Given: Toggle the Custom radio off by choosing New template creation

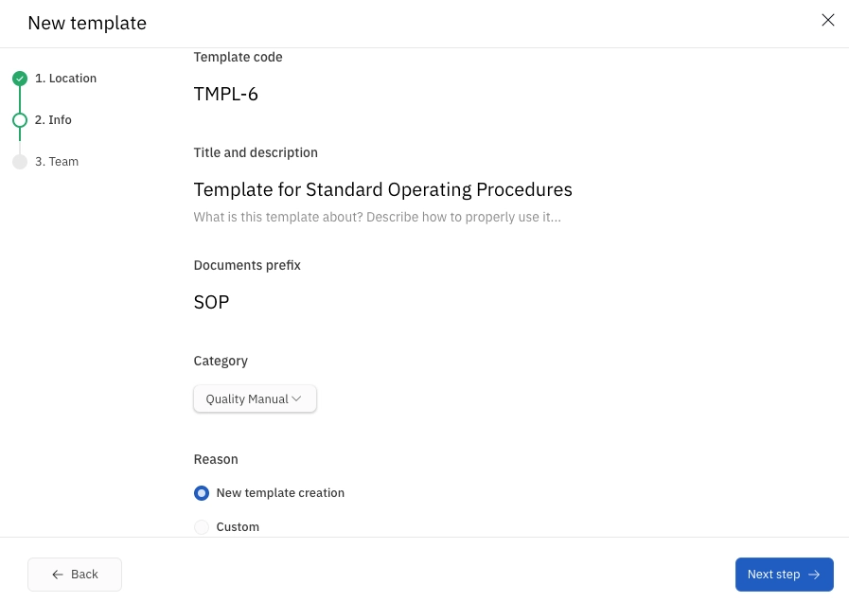Looking at the screenshot, I should [x=202, y=493].
